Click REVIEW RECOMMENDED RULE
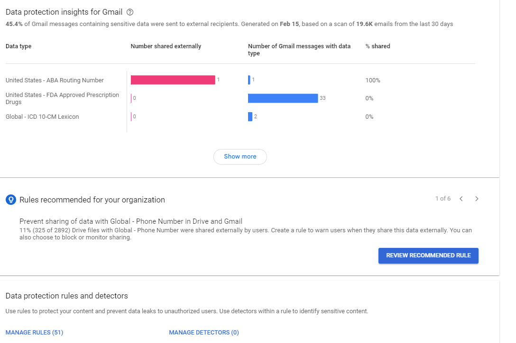Screen dimensions: 516x343 428,255
